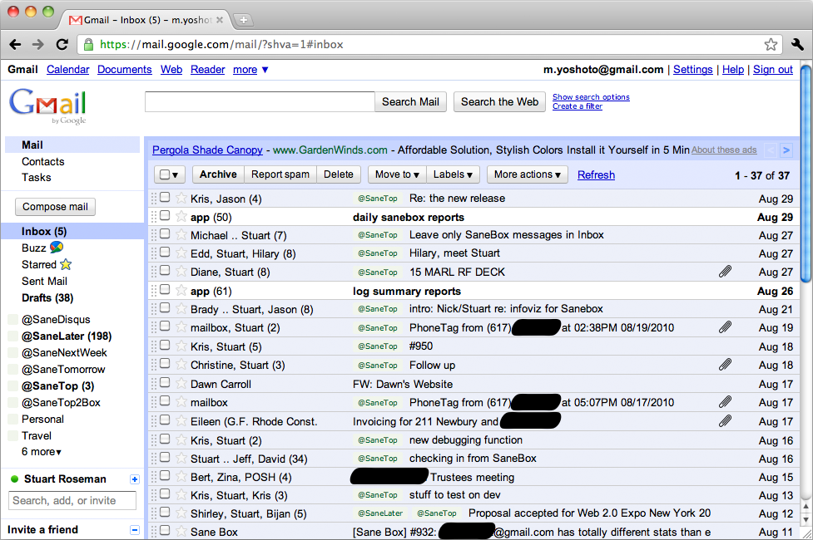Click the Delete button

tap(339, 174)
